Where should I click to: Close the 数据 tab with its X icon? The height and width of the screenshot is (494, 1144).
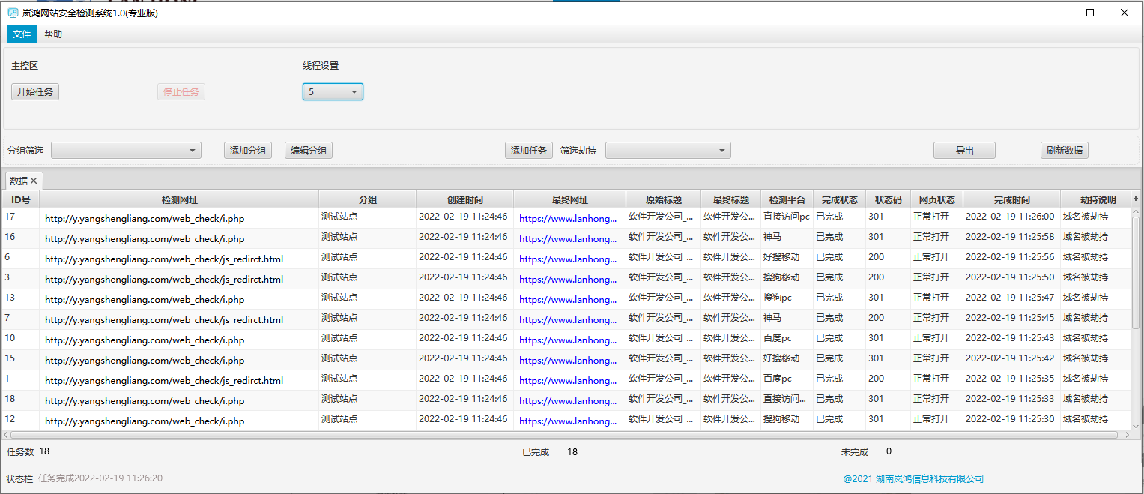coord(34,181)
